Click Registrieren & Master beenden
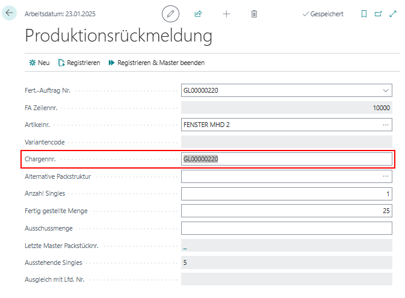 point(156,63)
